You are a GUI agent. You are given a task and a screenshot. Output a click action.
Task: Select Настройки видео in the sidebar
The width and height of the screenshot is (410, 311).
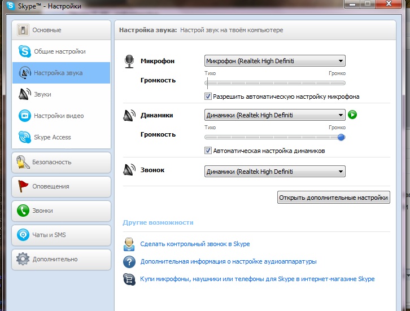(x=61, y=116)
